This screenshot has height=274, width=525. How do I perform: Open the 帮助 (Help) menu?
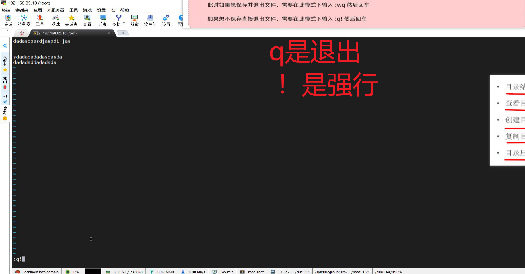coord(125,10)
